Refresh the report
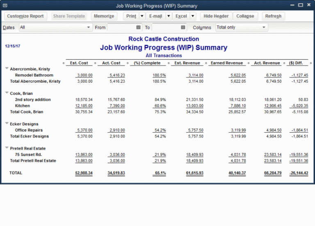The width and height of the screenshot is (315, 226). pos(273,16)
